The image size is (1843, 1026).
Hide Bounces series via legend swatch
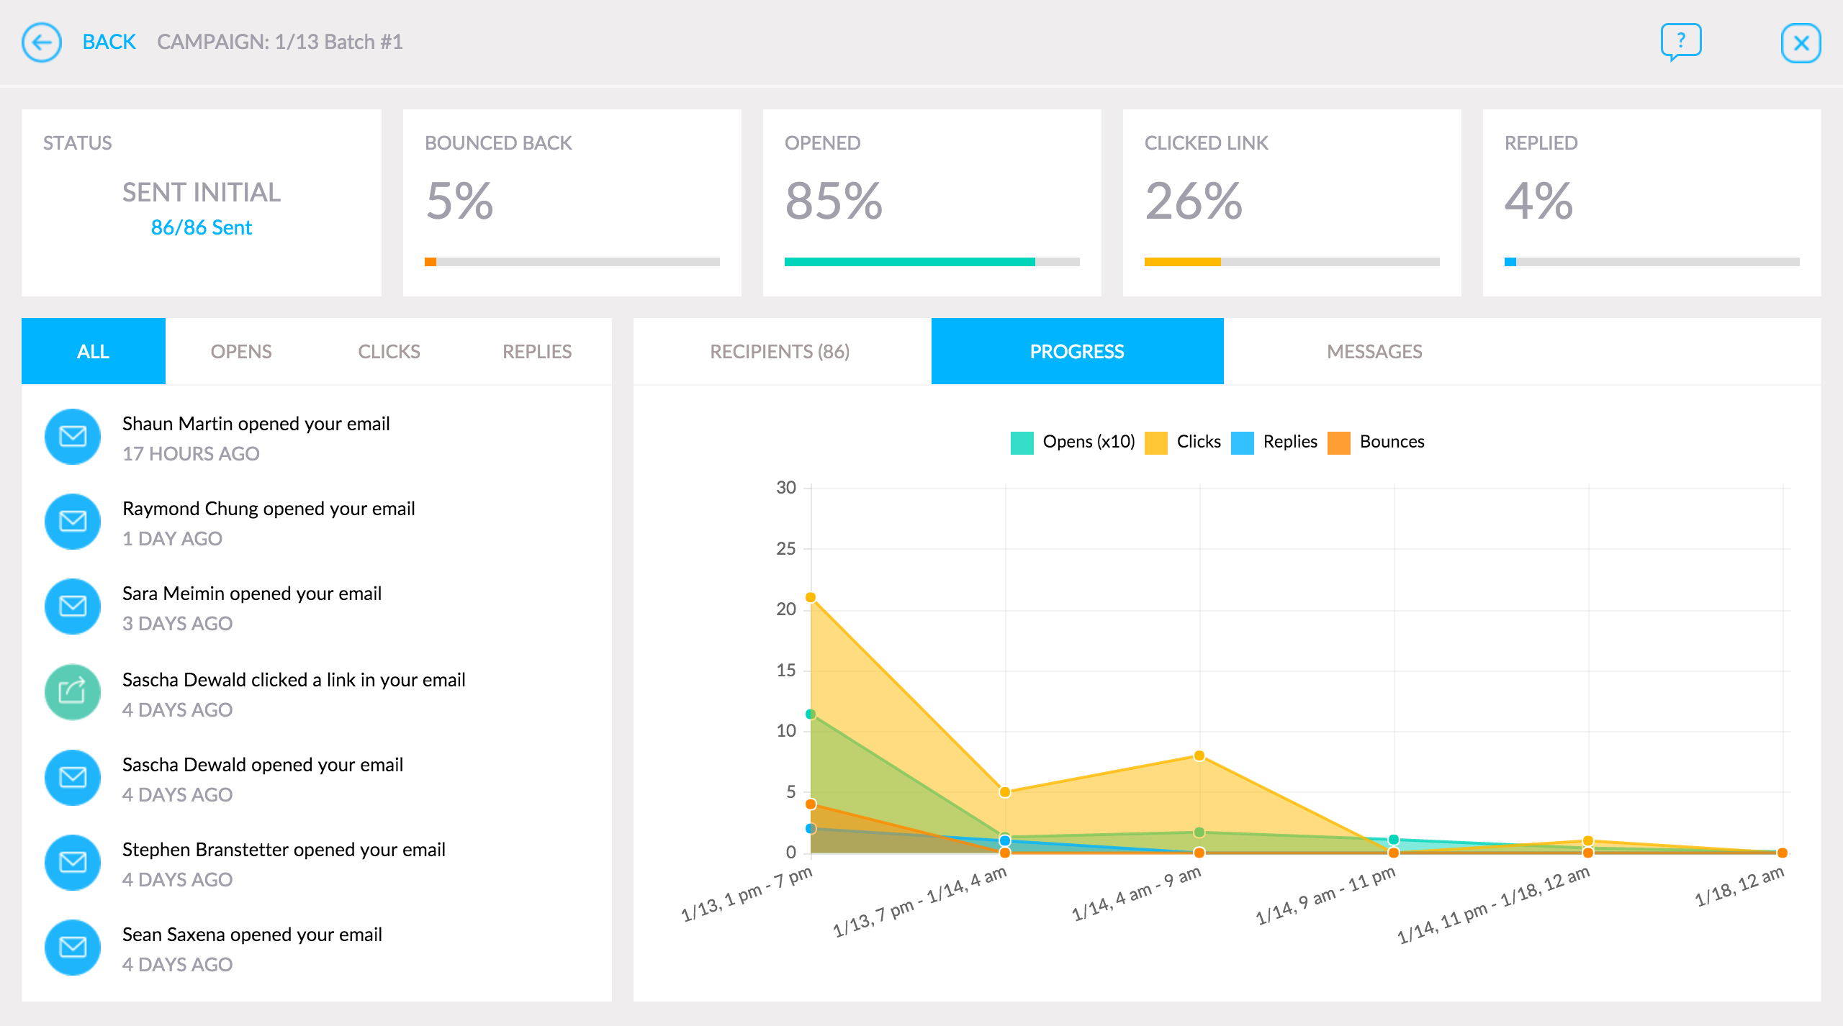[x=1339, y=442]
